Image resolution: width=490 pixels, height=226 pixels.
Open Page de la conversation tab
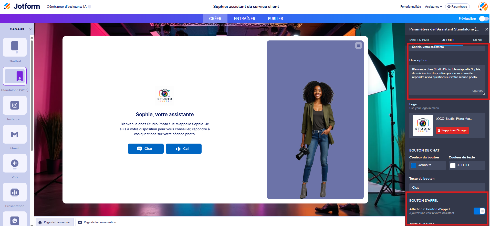pyautogui.click(x=98, y=222)
